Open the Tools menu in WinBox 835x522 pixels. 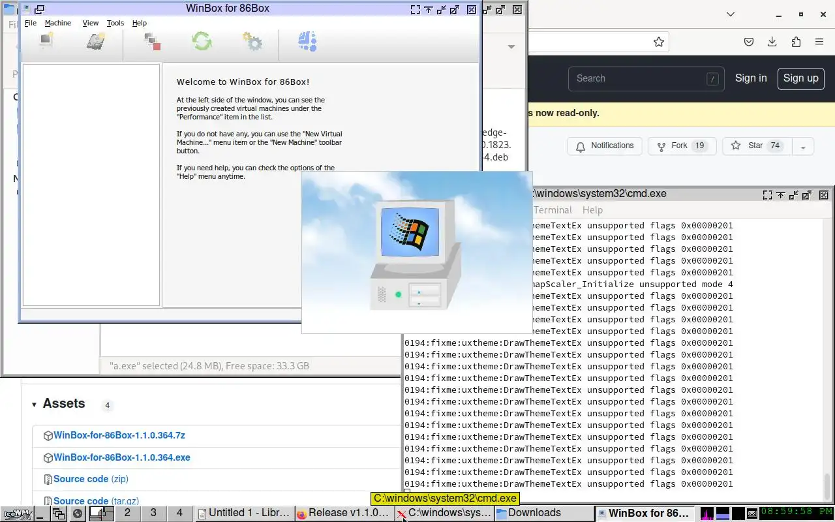[115, 23]
